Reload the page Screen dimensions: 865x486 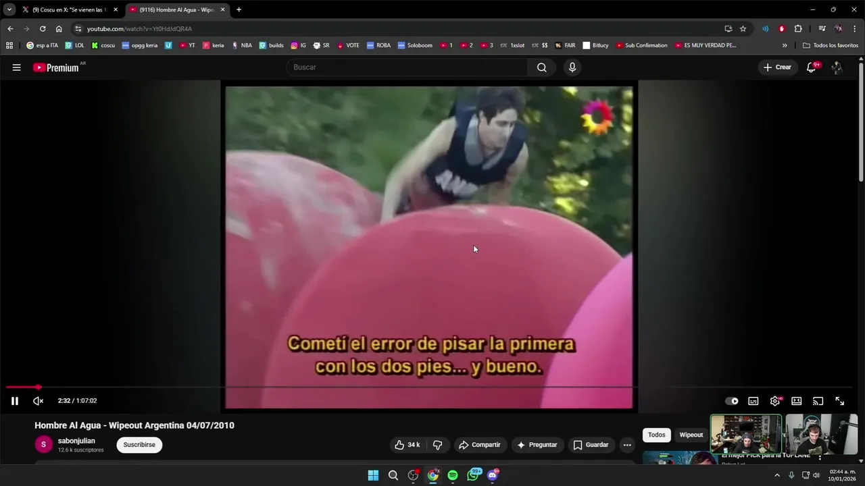(43, 29)
